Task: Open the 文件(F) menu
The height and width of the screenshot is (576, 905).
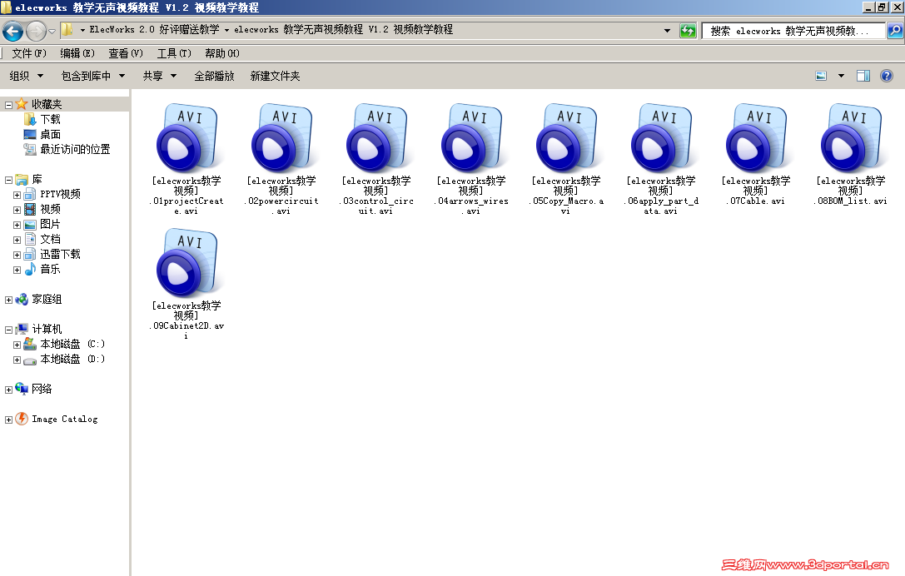Action: click(x=29, y=53)
